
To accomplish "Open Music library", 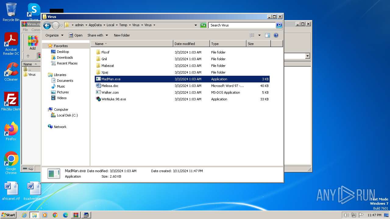I will click(x=61, y=86).
